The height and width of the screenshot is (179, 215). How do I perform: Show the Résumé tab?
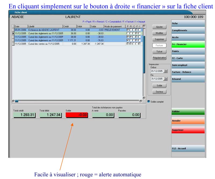188,79
